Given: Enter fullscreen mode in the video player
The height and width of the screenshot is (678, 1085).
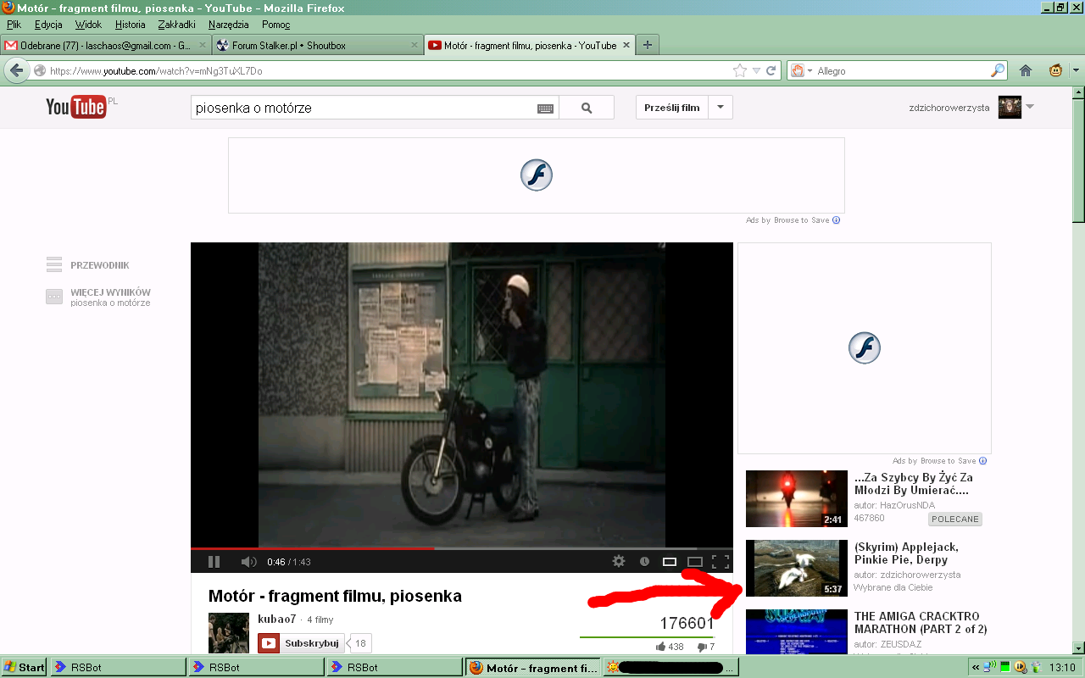Looking at the screenshot, I should 721,561.
